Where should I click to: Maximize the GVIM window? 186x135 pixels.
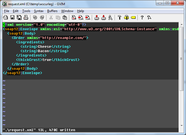point(167,3)
